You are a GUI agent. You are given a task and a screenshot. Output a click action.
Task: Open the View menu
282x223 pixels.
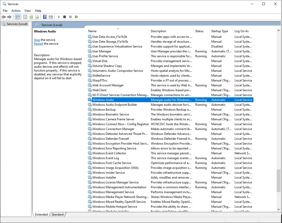[x=28, y=11]
